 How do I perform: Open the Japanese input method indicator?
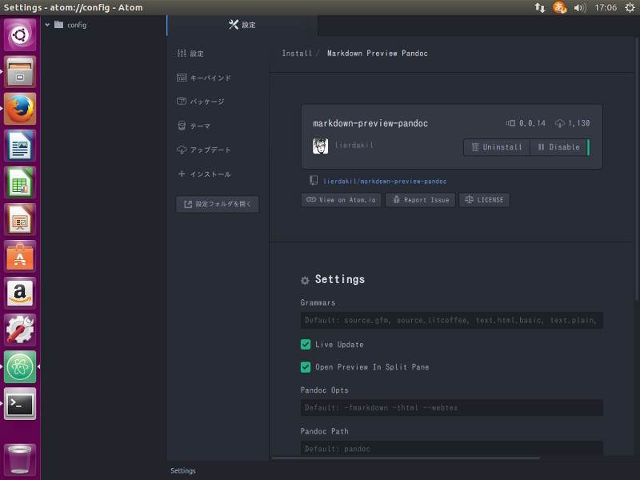point(559,7)
